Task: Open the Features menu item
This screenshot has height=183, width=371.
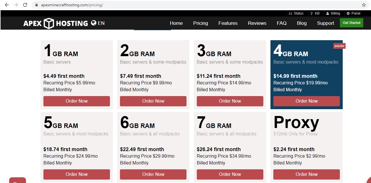Action: tap(228, 23)
